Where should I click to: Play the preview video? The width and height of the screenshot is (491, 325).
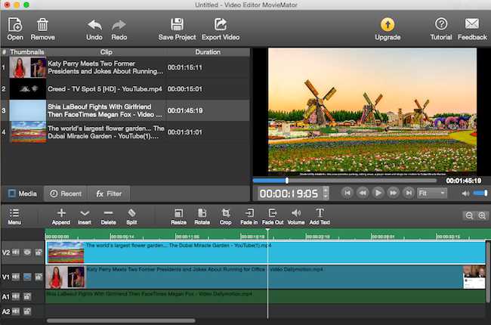[x=378, y=193]
